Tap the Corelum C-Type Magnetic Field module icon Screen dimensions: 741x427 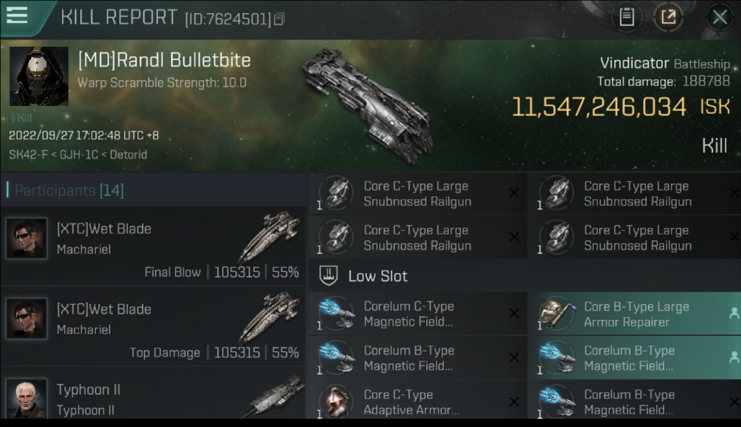[336, 314]
